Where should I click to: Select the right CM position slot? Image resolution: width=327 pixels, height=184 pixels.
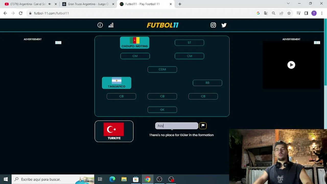(189, 56)
